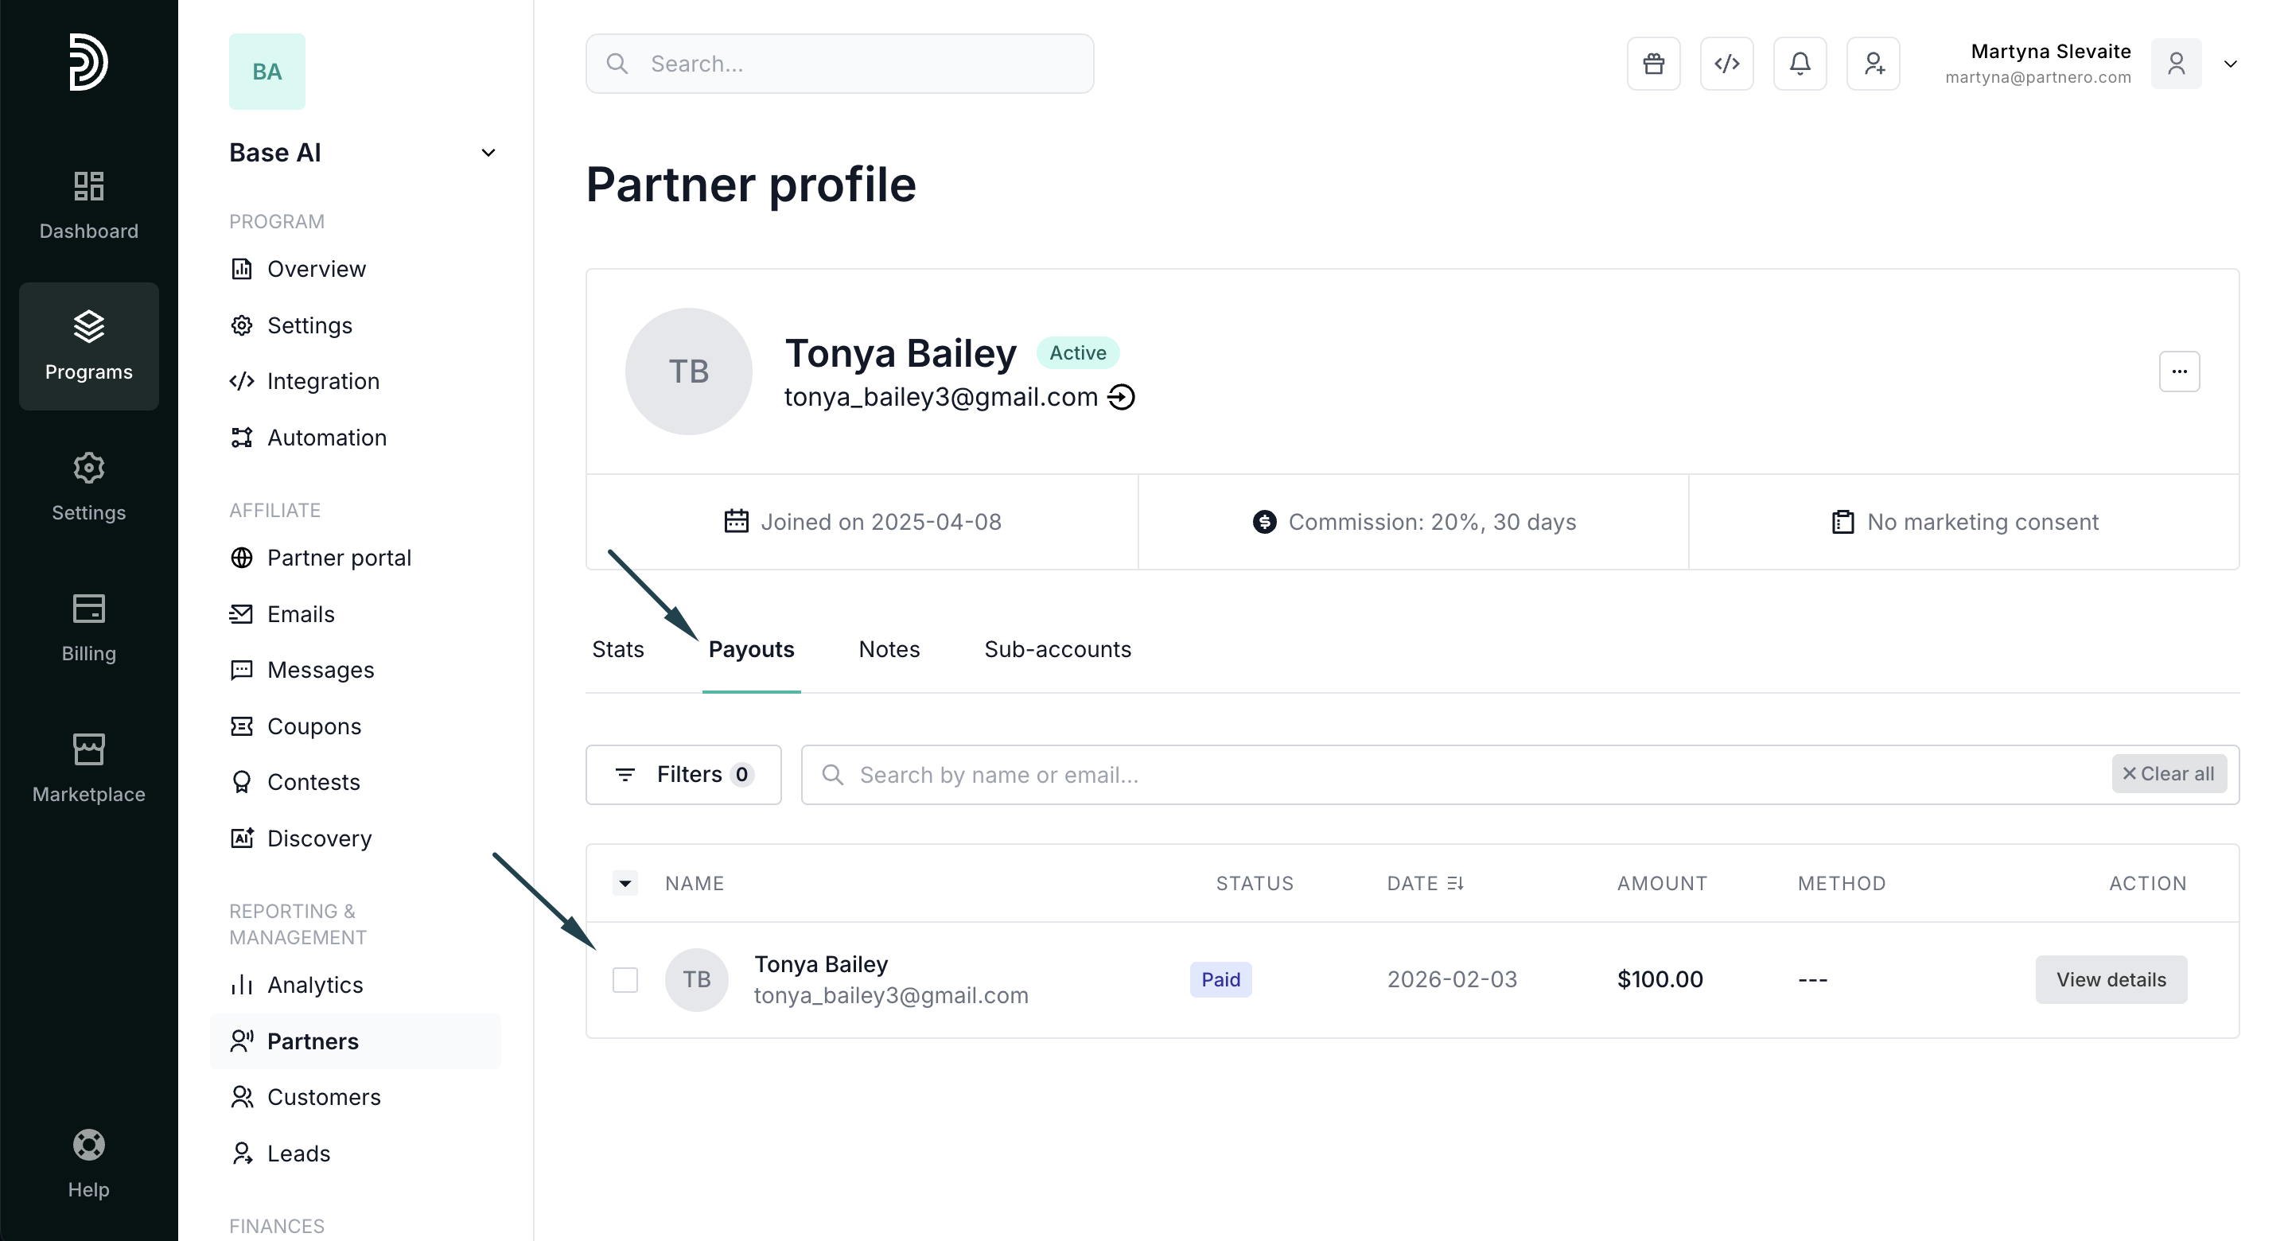This screenshot has height=1241, width=2288.
Task: Open the code embed icon in header
Action: pos(1726,64)
